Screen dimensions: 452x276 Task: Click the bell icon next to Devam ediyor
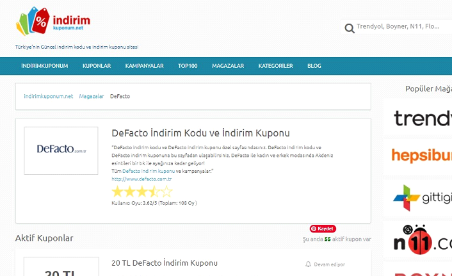308,264
